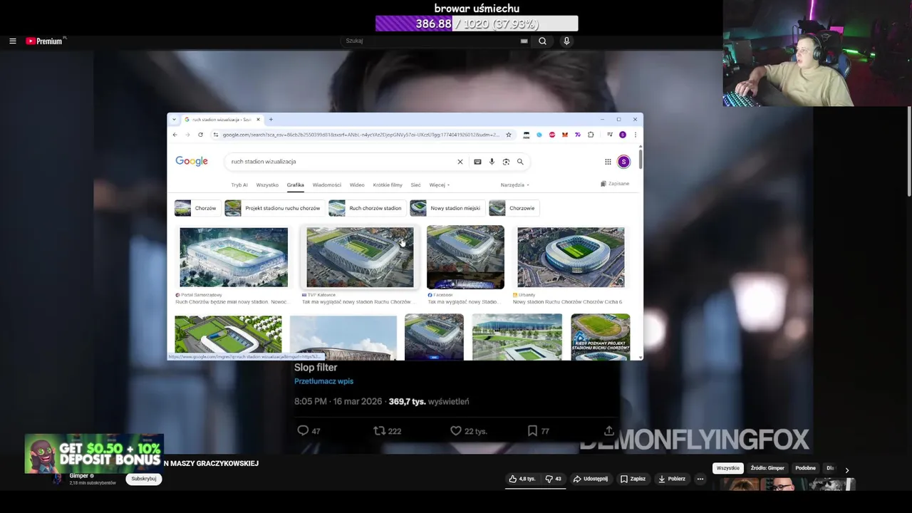Open the Urbanity stadium image result
Screen dimensions: 912x513
point(571,257)
